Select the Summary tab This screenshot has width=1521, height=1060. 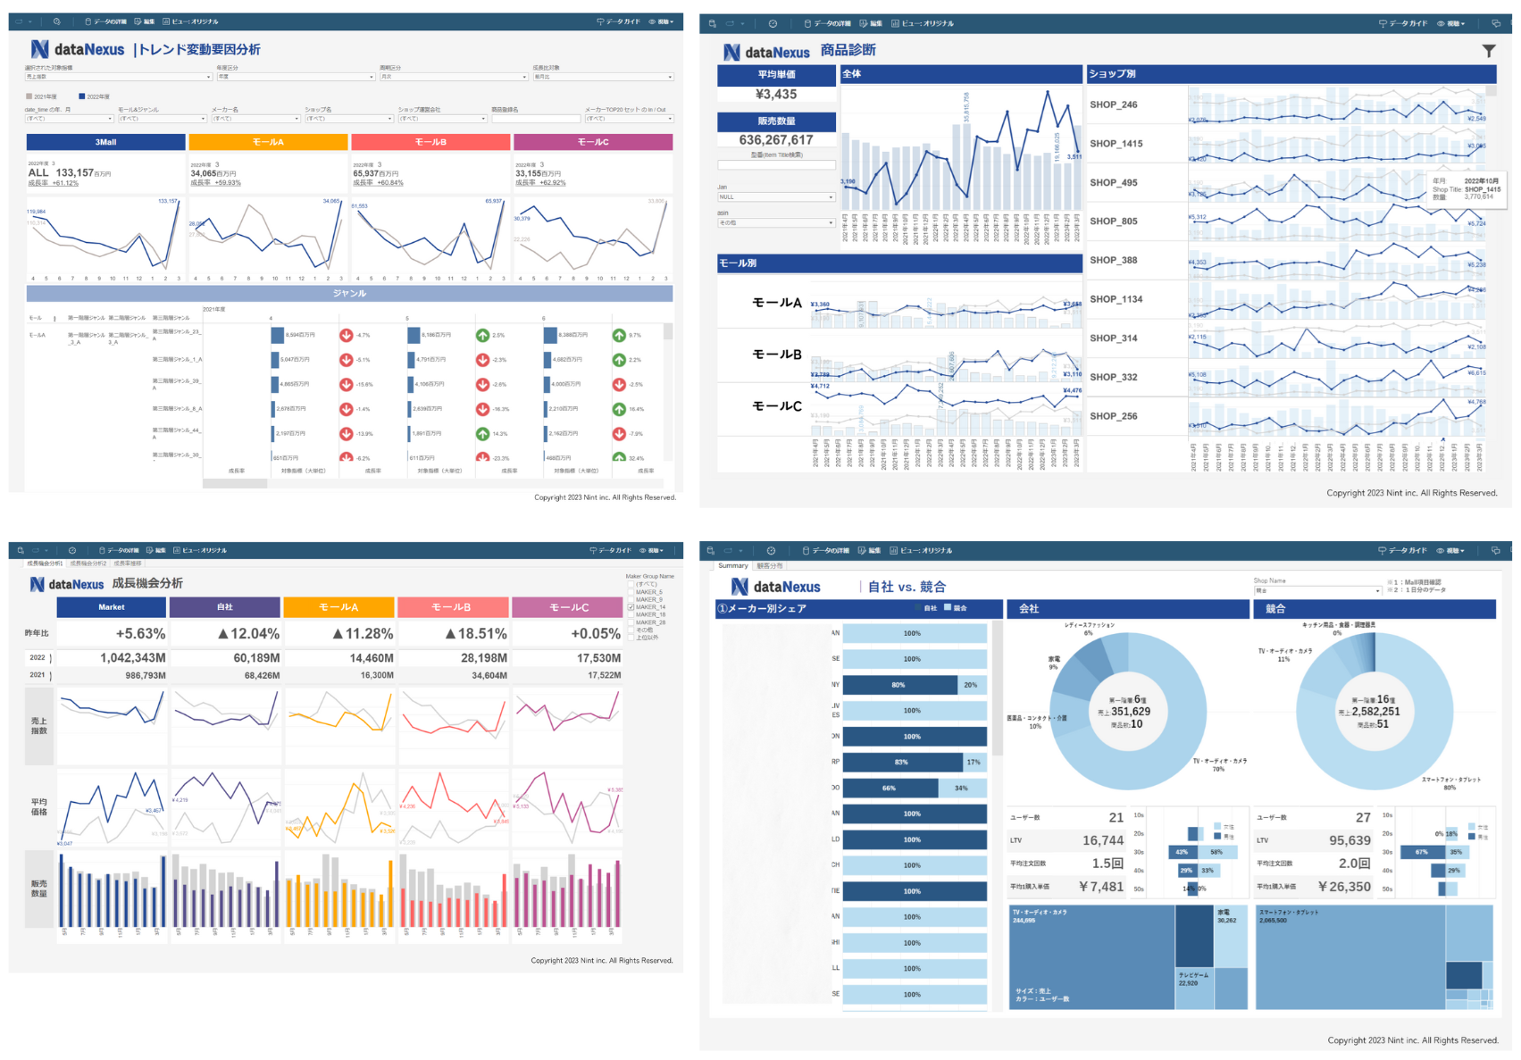click(x=732, y=565)
